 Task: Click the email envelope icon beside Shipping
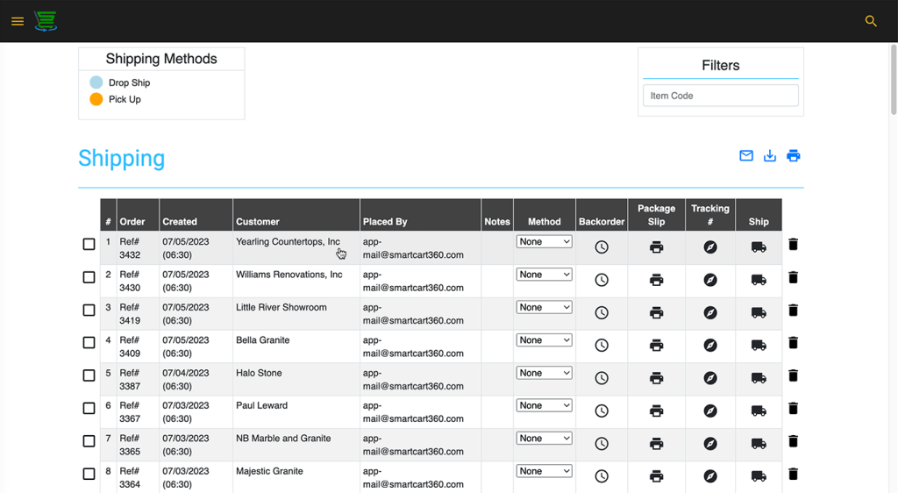click(746, 156)
